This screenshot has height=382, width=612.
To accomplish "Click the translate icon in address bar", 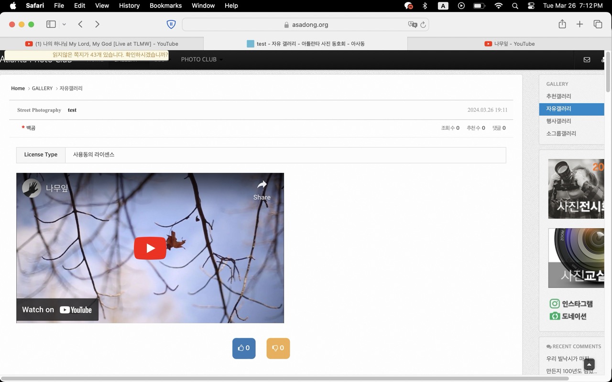I will (x=412, y=25).
